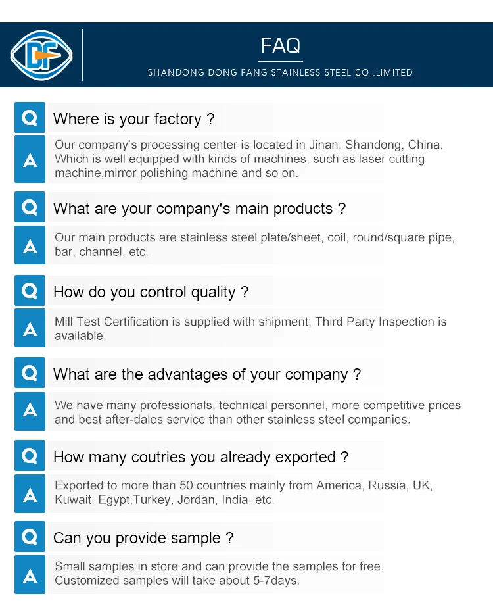Viewport: 493px width, 615px height.
Task: Click the answer text about Third Party Inspection
Action: 250,328
